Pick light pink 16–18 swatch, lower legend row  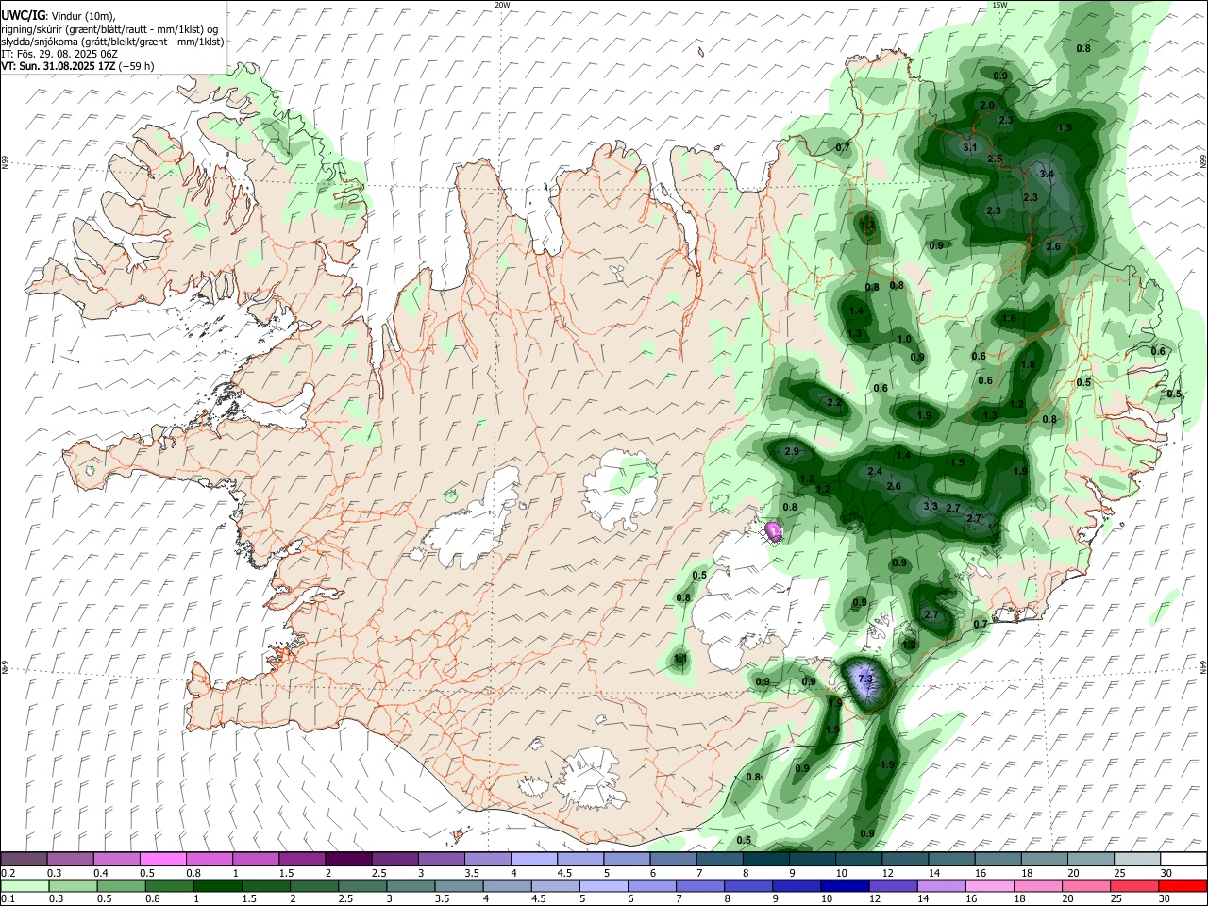pyautogui.click(x=990, y=885)
